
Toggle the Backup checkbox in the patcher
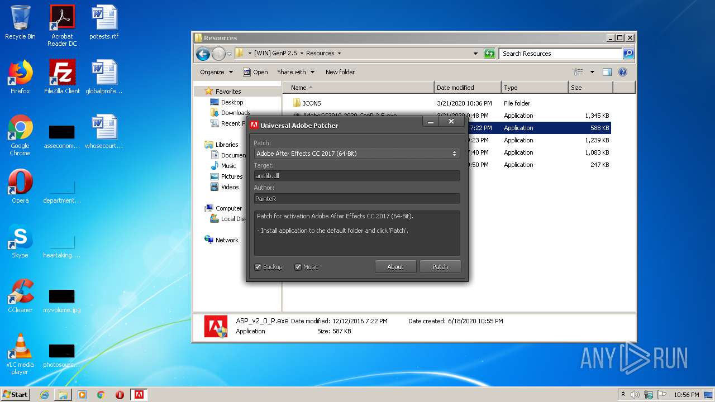click(258, 267)
